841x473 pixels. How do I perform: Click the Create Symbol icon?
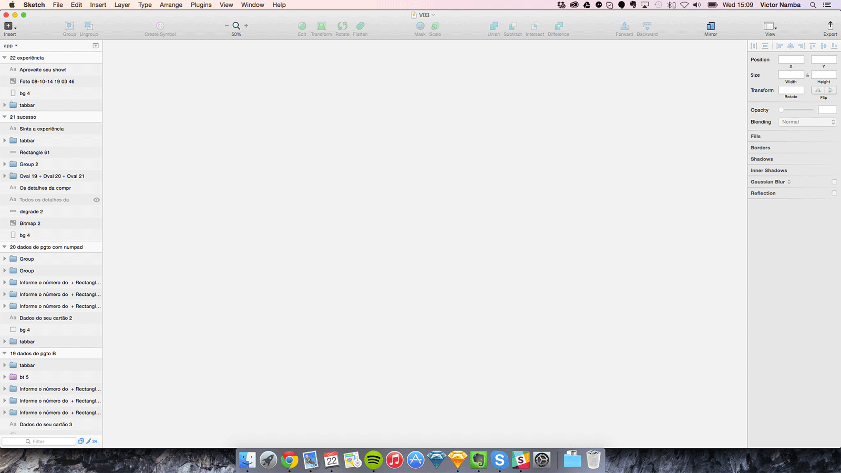(160, 26)
